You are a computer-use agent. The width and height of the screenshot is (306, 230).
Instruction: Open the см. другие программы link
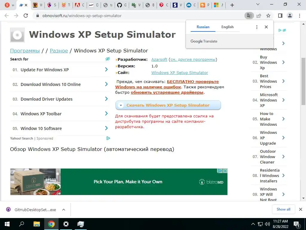[x=193, y=60]
